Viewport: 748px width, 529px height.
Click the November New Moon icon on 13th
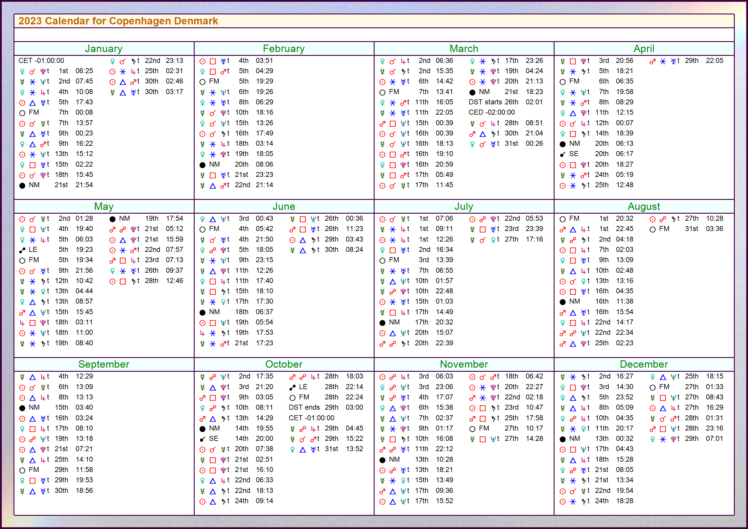382,460
